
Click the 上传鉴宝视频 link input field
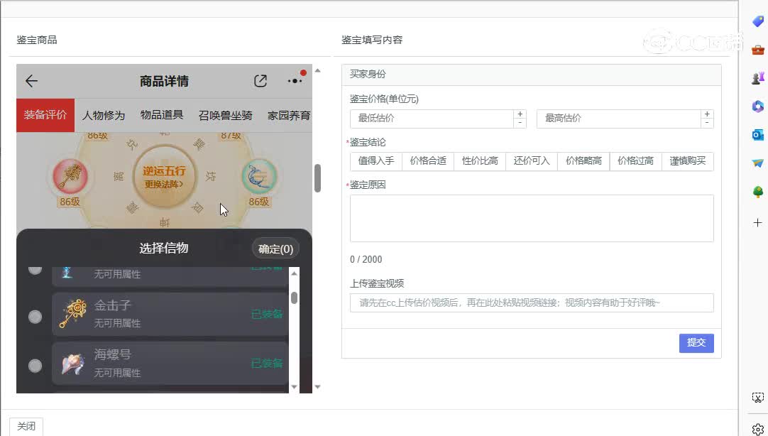point(532,303)
